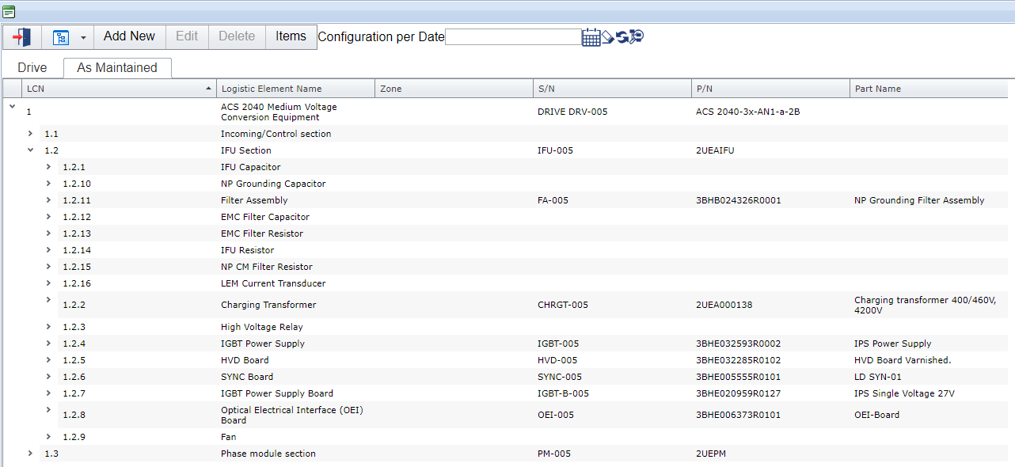The width and height of the screenshot is (1015, 467).
Task: Expand node 1.3 Phase module section
Action: 30,453
